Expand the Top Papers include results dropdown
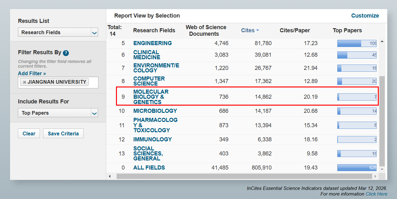The image size is (397, 199). pos(94,113)
